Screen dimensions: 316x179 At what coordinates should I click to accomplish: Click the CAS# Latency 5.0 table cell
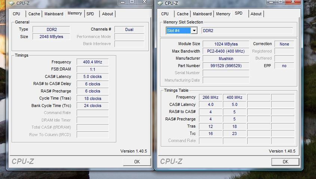(x=234, y=104)
